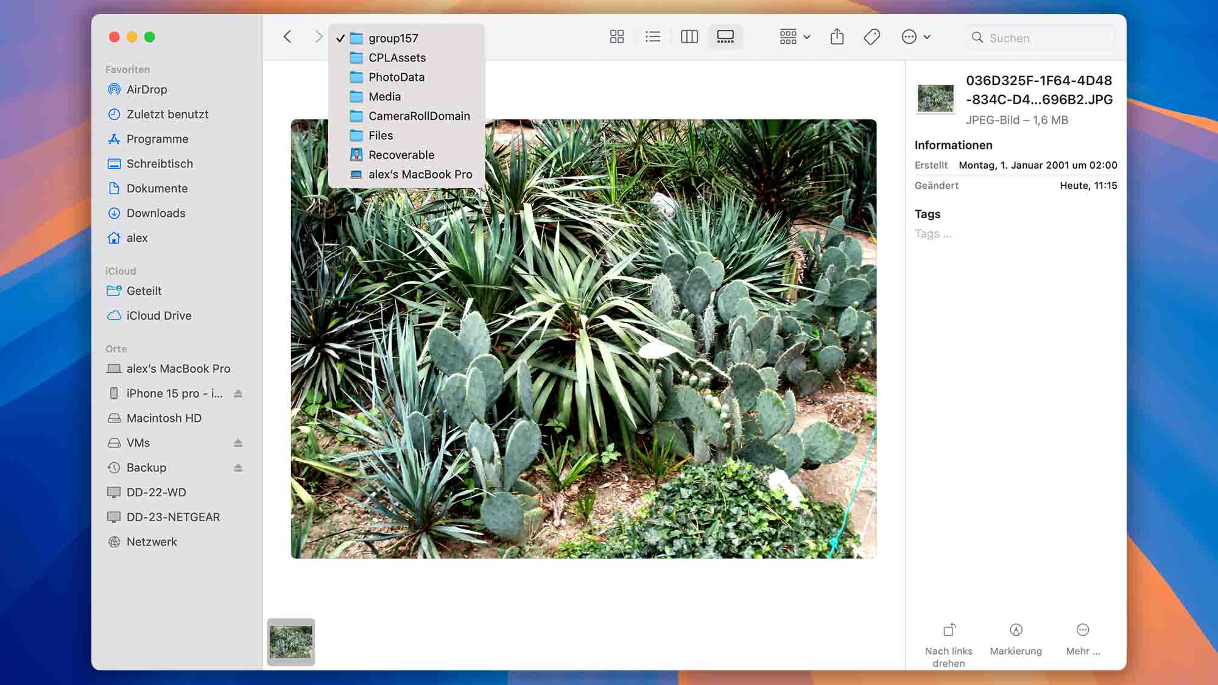Select Files in the path menu
The height and width of the screenshot is (685, 1218).
tap(406, 136)
